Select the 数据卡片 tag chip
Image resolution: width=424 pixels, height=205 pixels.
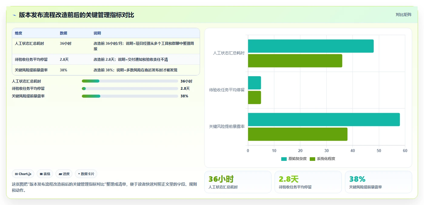(86, 174)
